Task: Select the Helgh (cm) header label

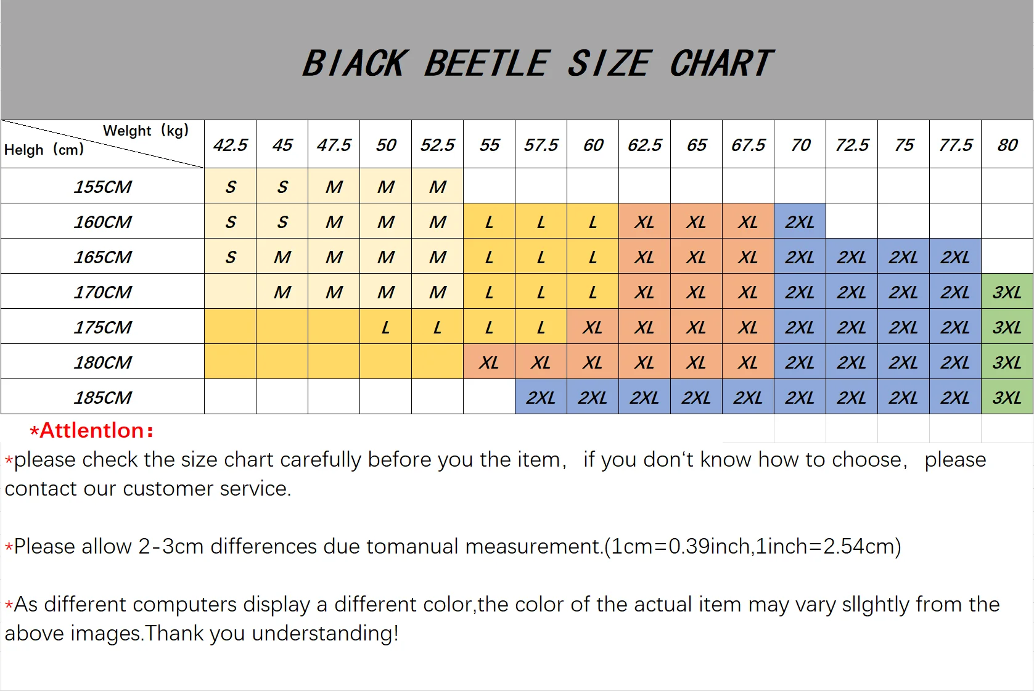Action: 44,150
